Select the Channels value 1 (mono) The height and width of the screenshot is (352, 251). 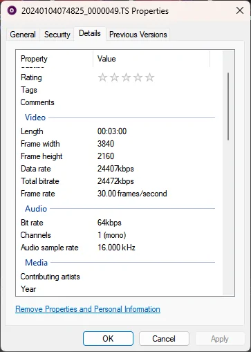(112, 235)
